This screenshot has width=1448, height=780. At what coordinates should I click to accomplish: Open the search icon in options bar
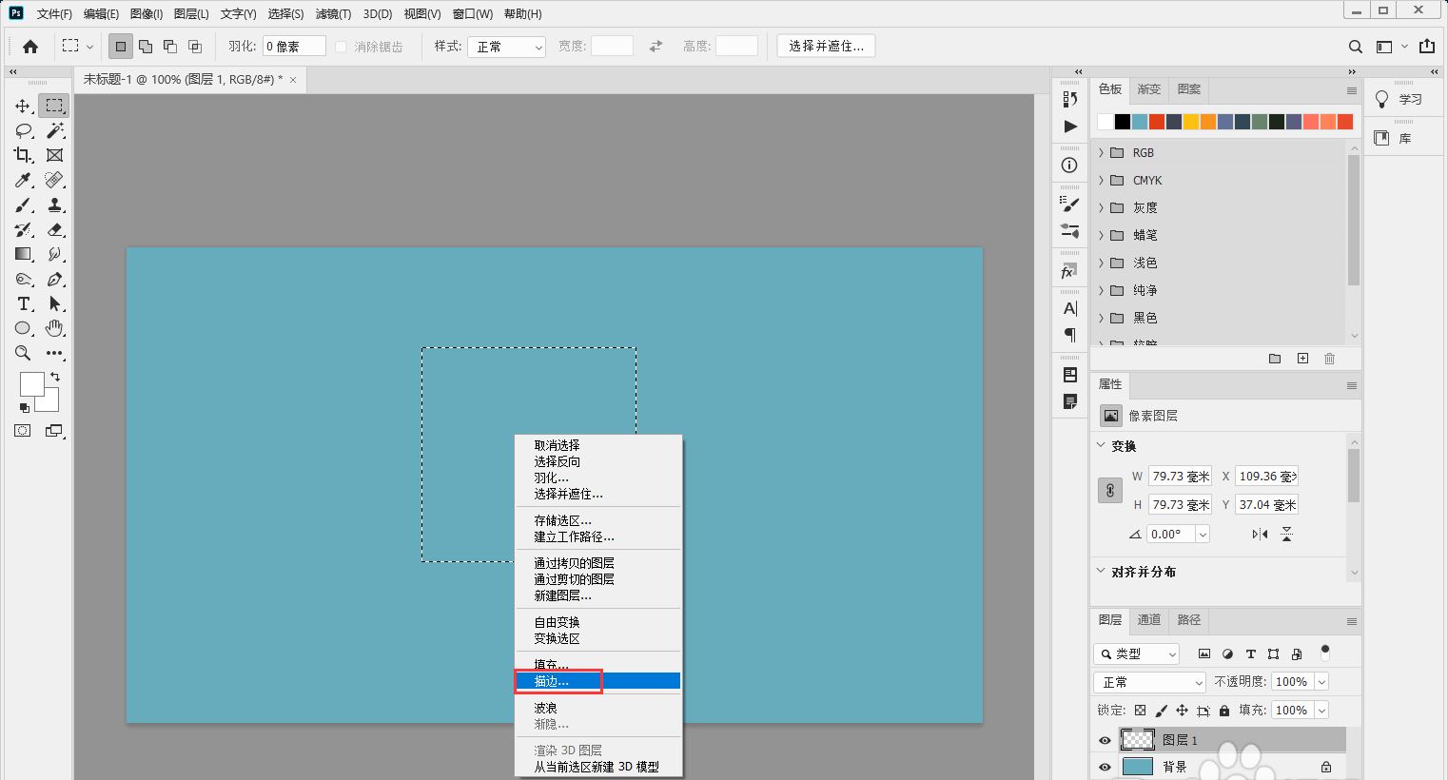tap(1356, 47)
